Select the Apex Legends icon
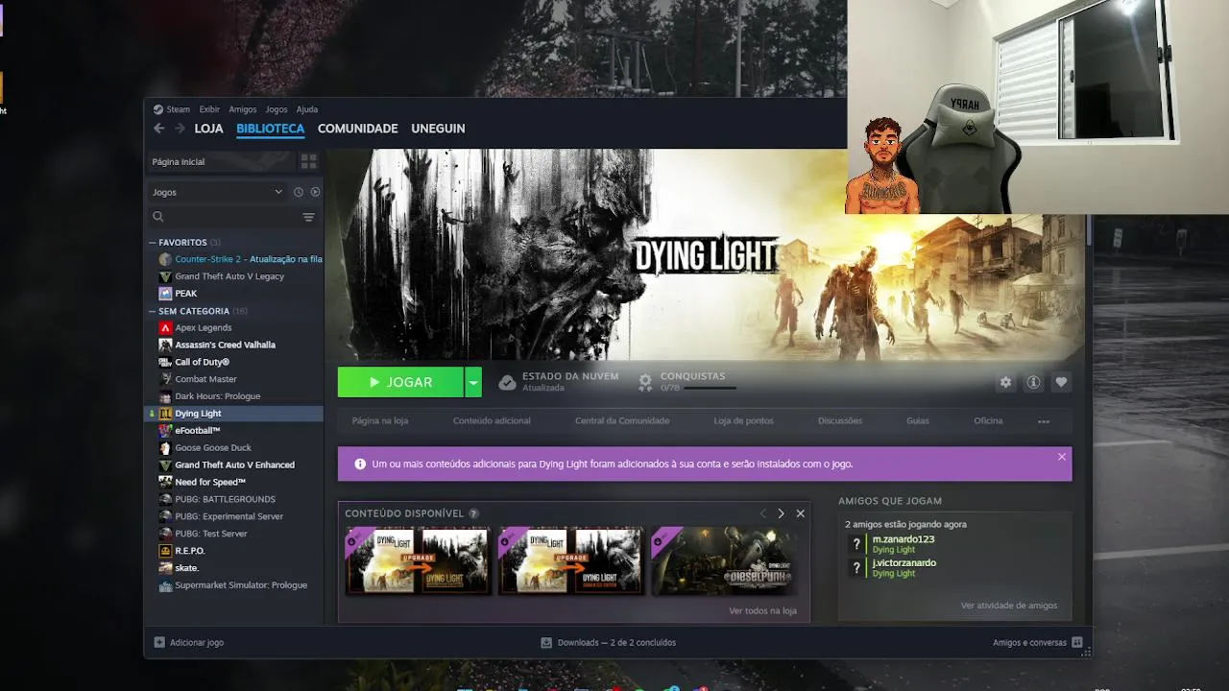Screen dimensions: 1229x691 tap(165, 327)
